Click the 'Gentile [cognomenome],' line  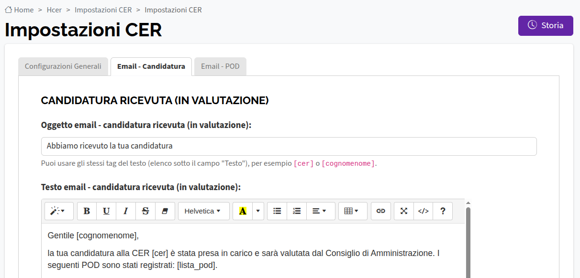93,235
